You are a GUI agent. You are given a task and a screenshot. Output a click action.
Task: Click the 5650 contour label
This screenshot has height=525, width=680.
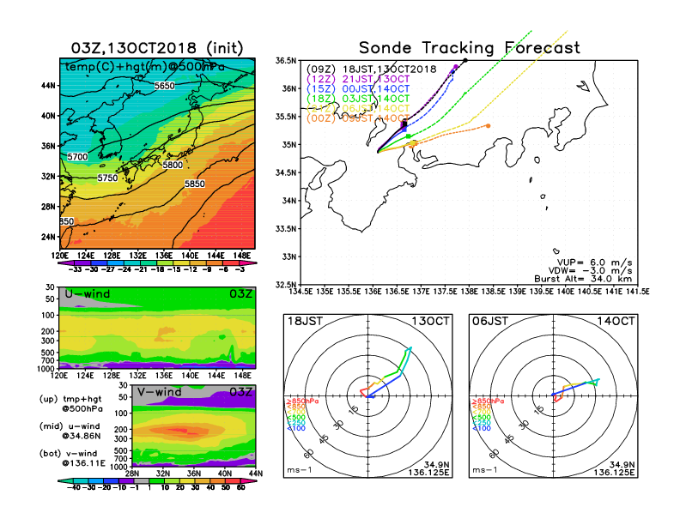click(164, 86)
